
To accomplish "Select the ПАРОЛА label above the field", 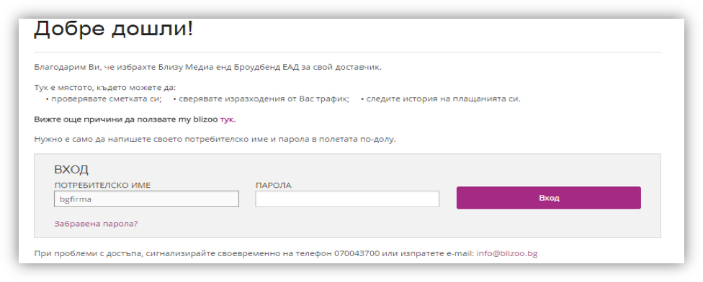I will [x=273, y=186].
